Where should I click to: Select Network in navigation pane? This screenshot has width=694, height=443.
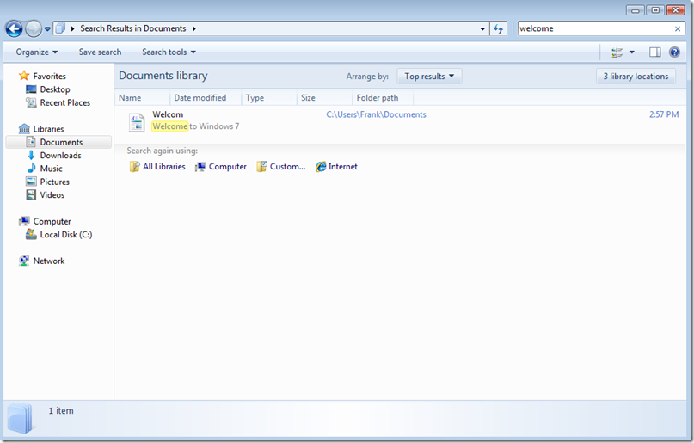coord(49,261)
